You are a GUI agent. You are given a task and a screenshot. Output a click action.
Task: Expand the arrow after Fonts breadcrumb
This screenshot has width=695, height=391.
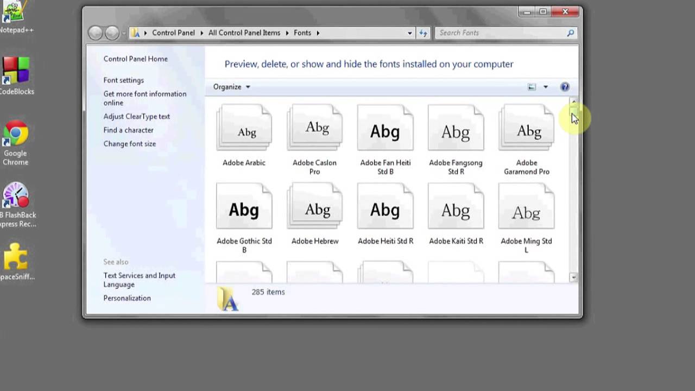[318, 33]
